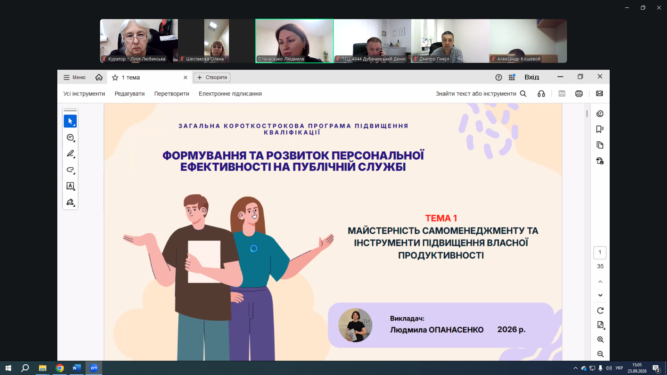
Task: Pick the highlighter pen tool
Action: pyautogui.click(x=70, y=153)
